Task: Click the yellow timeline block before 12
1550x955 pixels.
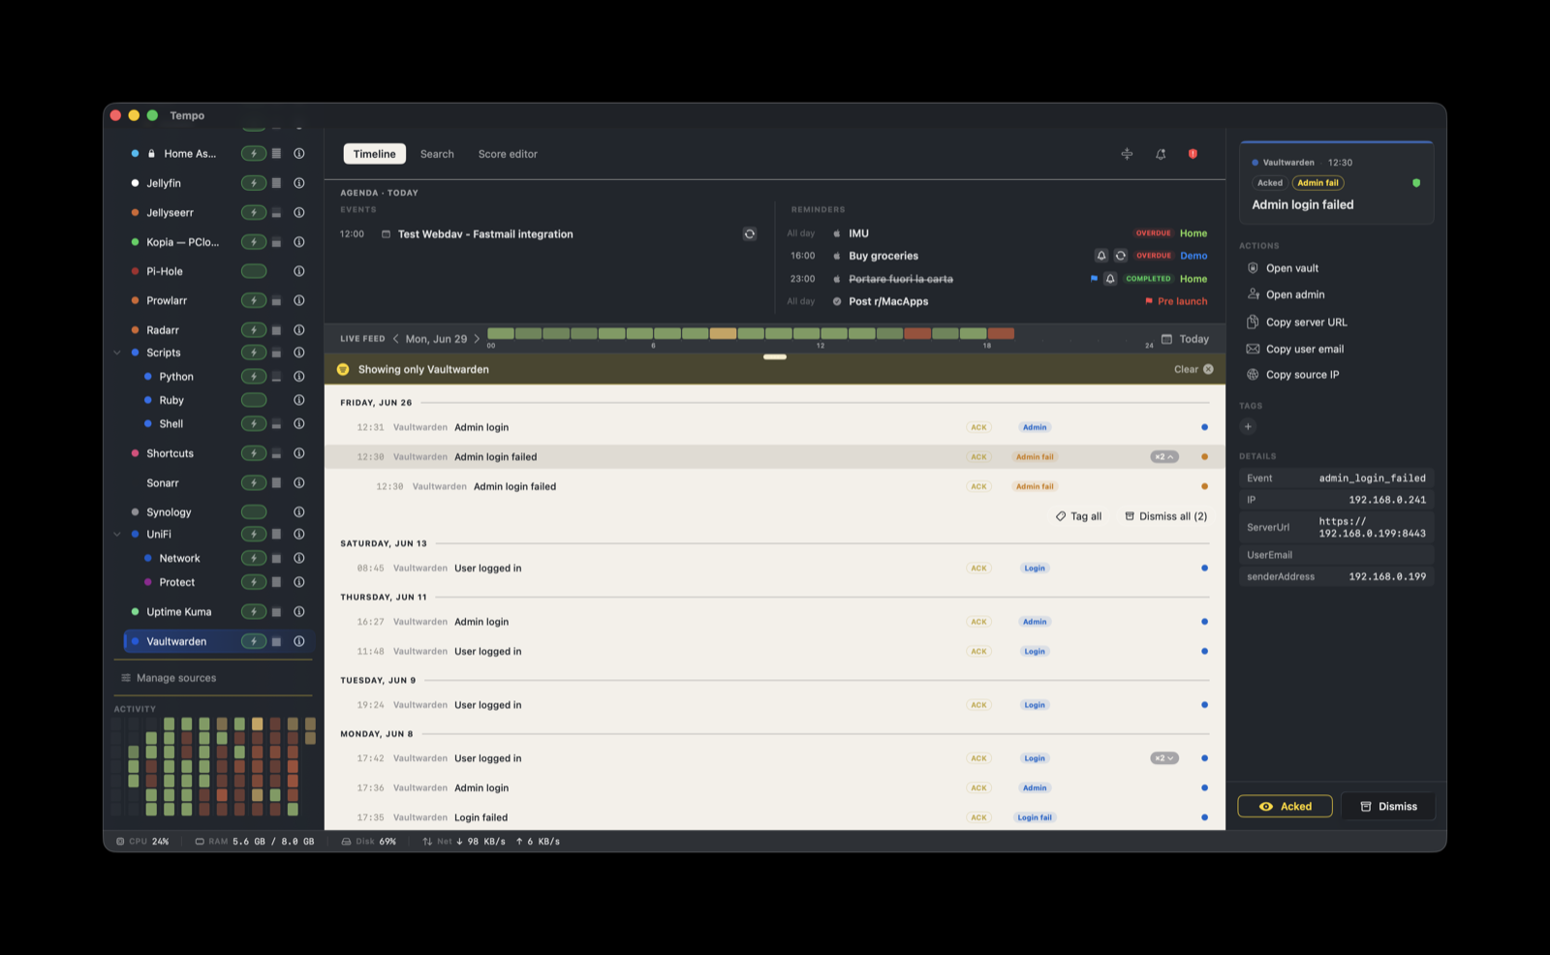Action: point(723,333)
